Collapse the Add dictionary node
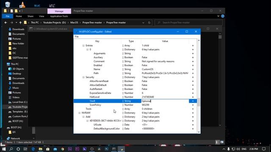The height and width of the screenshot is (152, 271). tap(83, 117)
